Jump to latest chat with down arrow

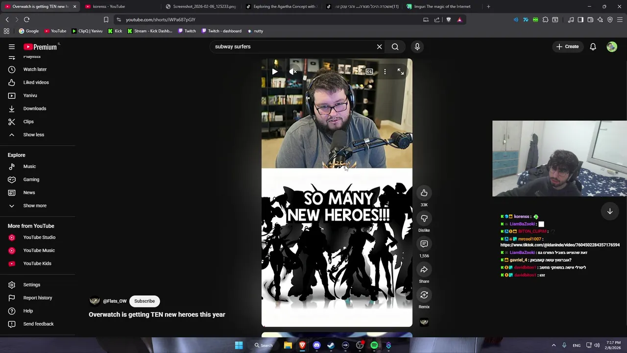[x=610, y=211]
